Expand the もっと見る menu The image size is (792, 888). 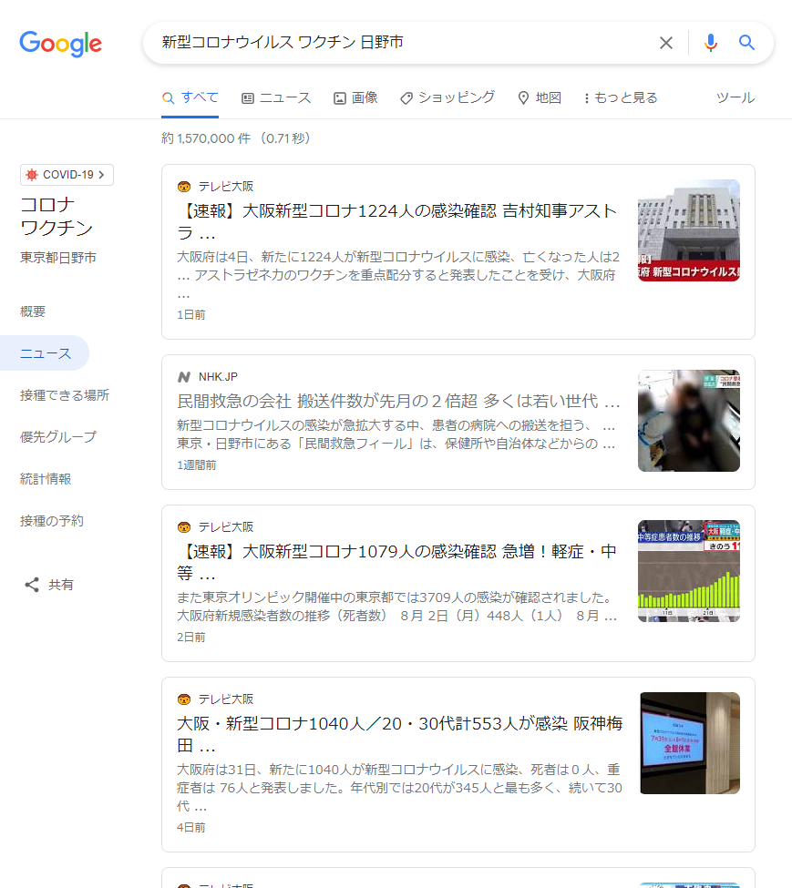(621, 98)
